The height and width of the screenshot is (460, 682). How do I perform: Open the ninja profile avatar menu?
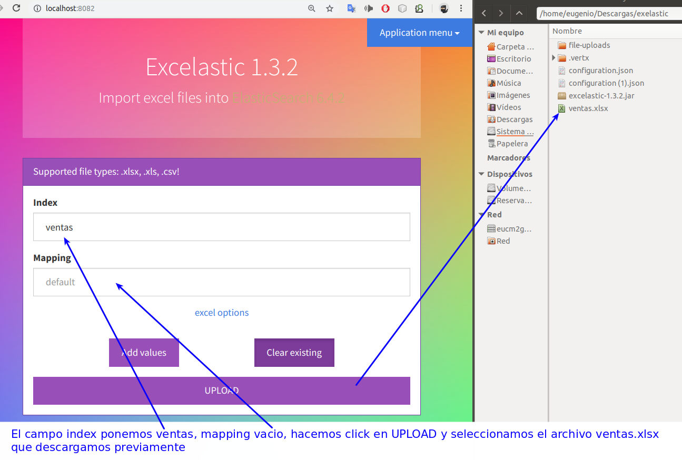coord(444,8)
